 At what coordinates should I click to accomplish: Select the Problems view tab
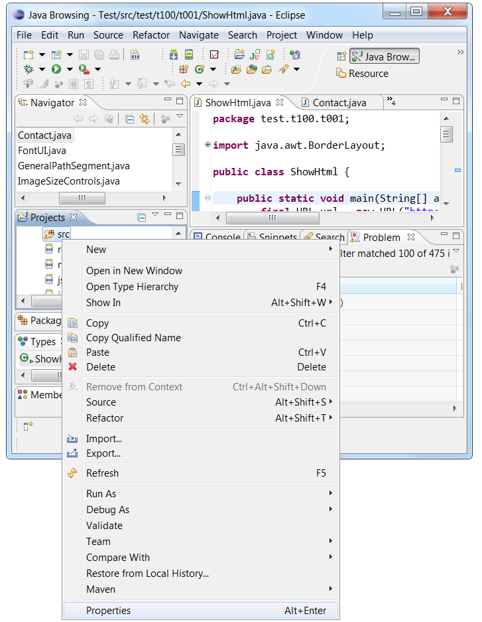coord(381,237)
